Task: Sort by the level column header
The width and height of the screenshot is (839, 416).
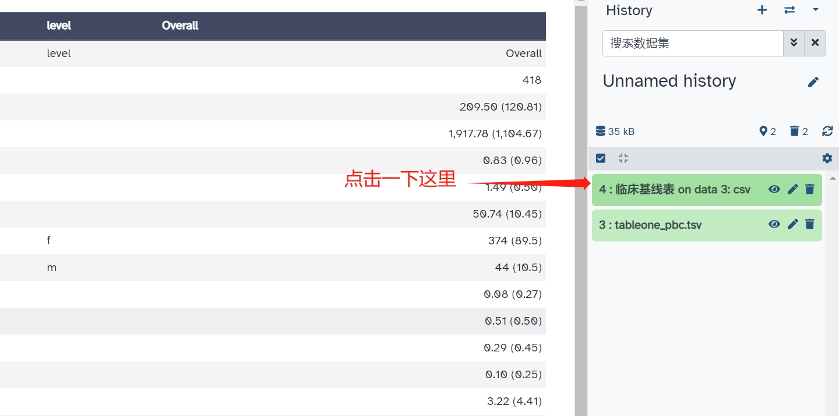Action: pyautogui.click(x=59, y=26)
